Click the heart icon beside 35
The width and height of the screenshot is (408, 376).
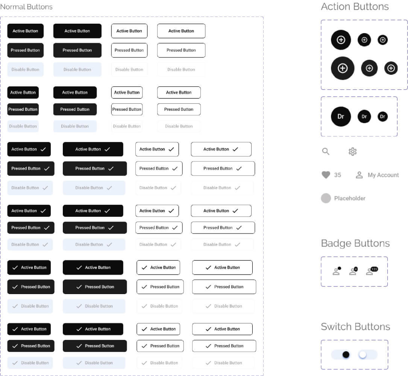coord(326,175)
